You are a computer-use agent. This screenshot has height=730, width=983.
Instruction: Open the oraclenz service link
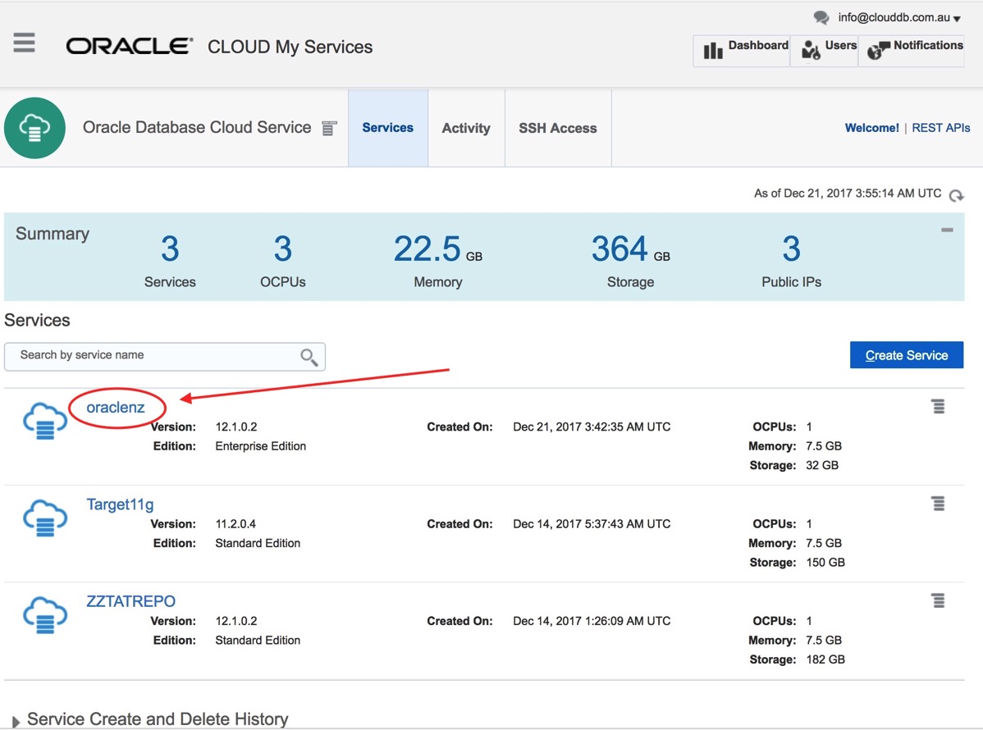(x=116, y=408)
